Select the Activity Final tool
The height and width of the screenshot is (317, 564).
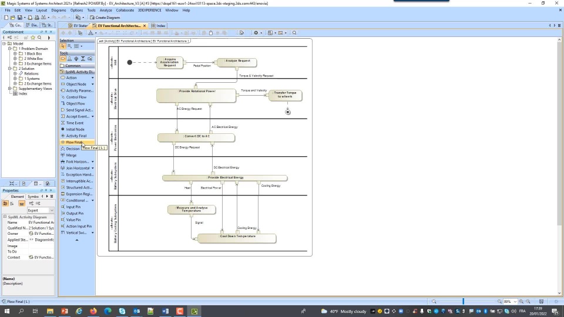76,136
